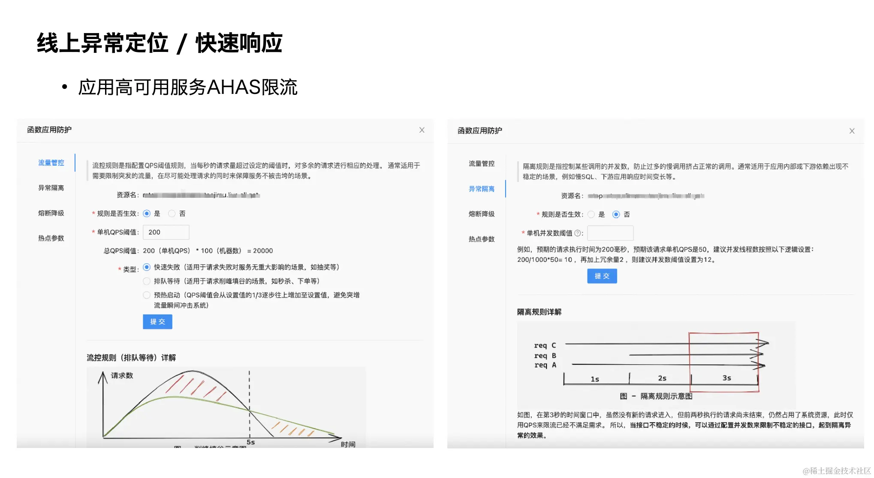Choose 快速失败 type radio option
This screenshot has width=874, height=478.
pyautogui.click(x=147, y=267)
